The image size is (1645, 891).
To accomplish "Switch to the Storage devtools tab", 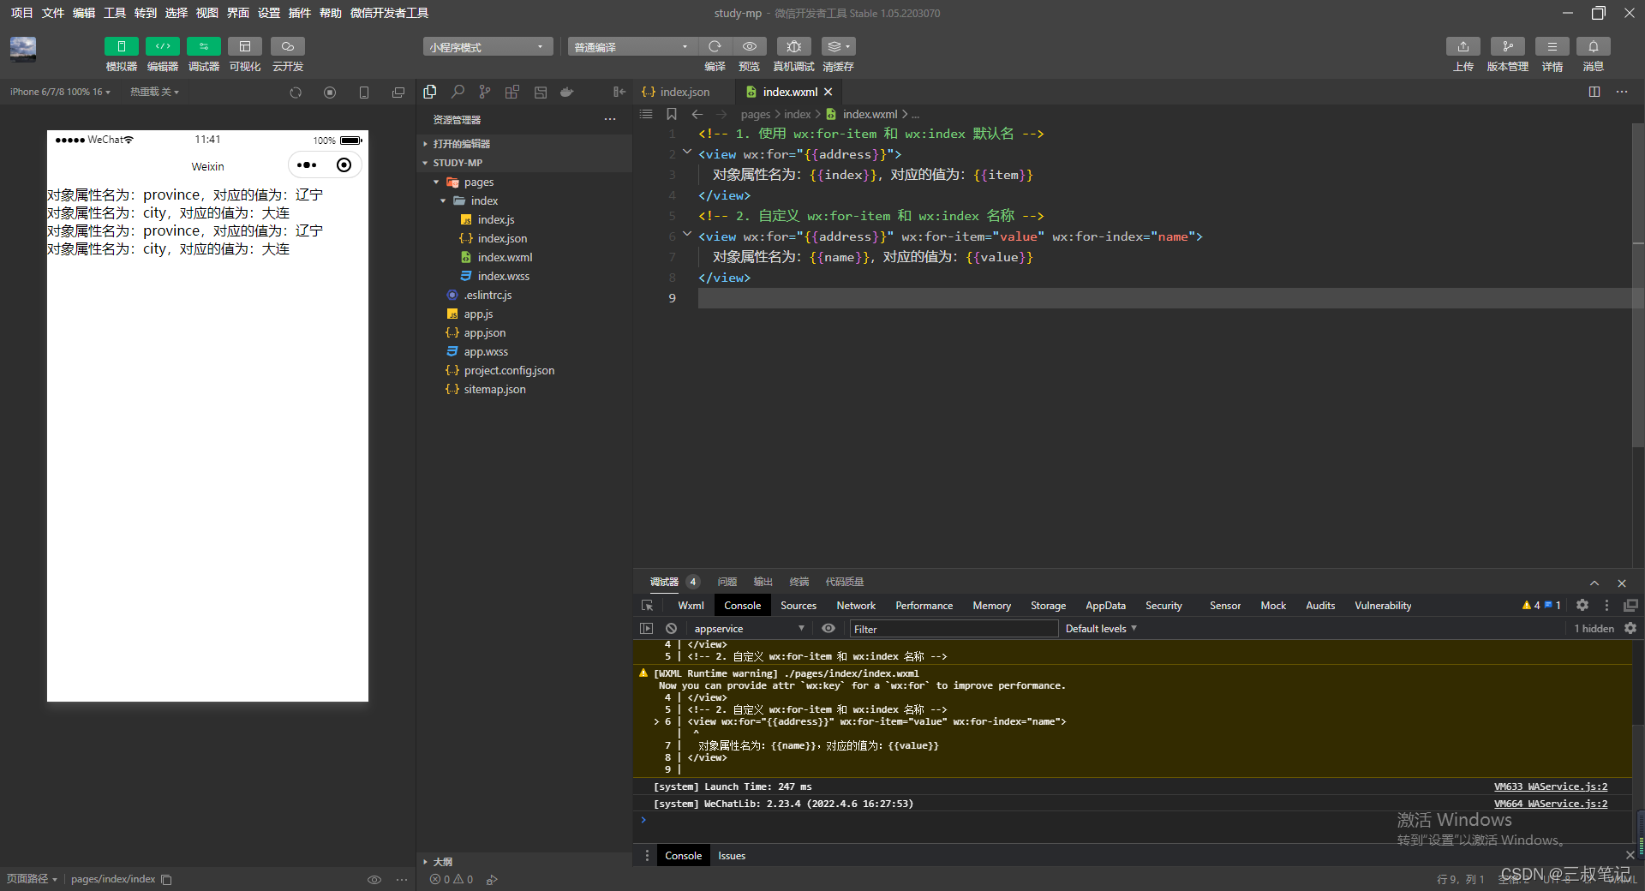I will [1048, 606].
